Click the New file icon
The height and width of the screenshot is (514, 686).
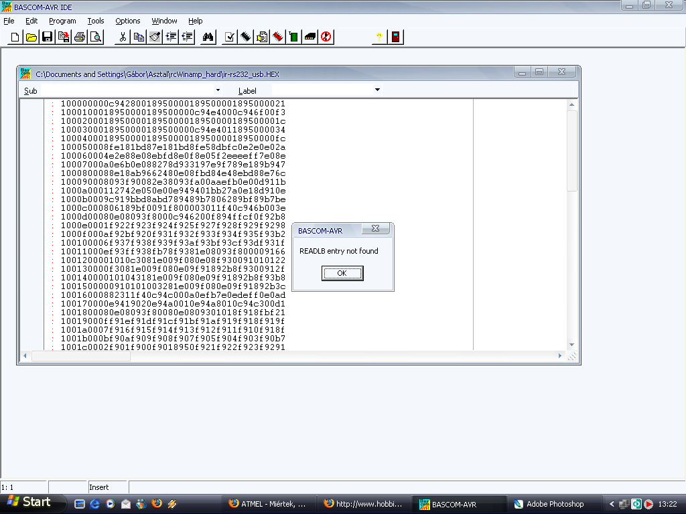[15, 37]
